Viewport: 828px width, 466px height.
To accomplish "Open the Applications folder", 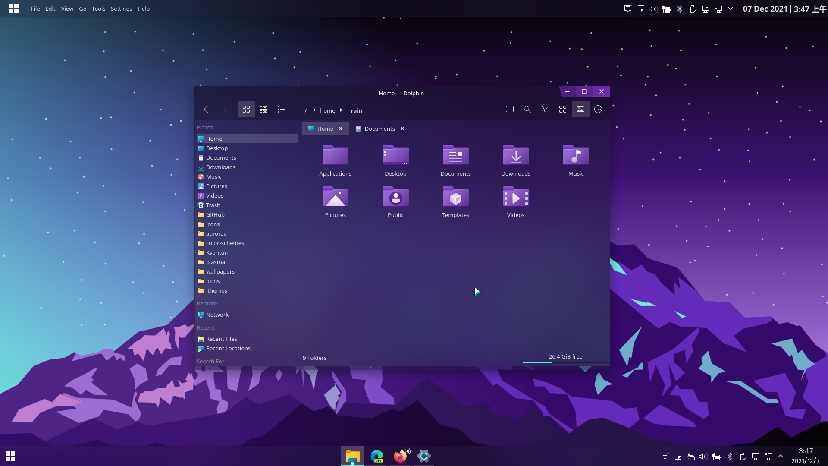I will pyautogui.click(x=336, y=160).
